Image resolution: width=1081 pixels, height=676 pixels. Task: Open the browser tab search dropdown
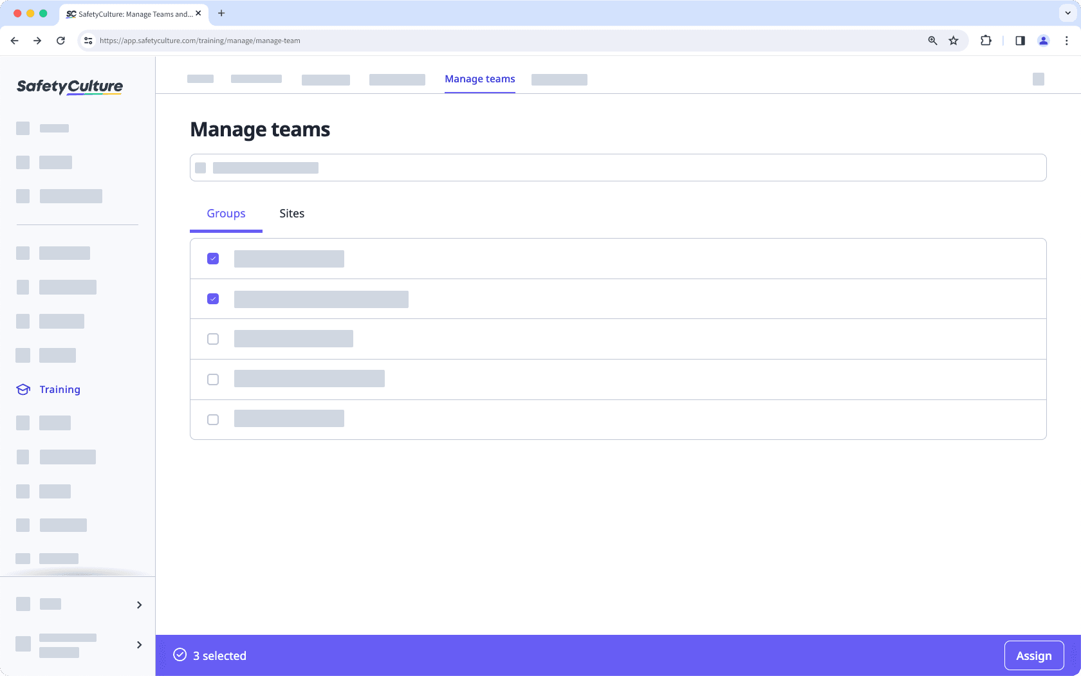pyautogui.click(x=1066, y=13)
